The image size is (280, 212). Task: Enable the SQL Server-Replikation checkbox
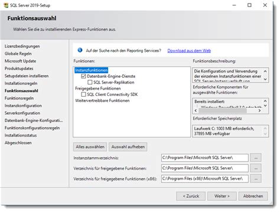click(x=90, y=82)
